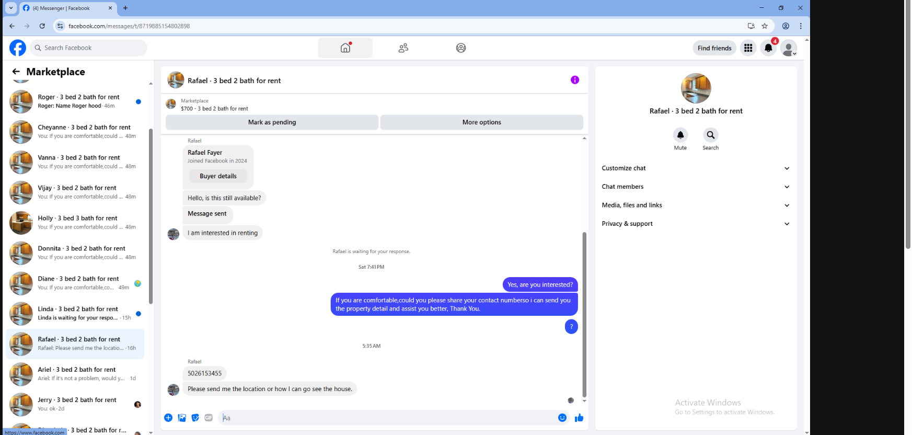Open the Linda conversation
This screenshot has width=912, height=435.
click(76, 314)
